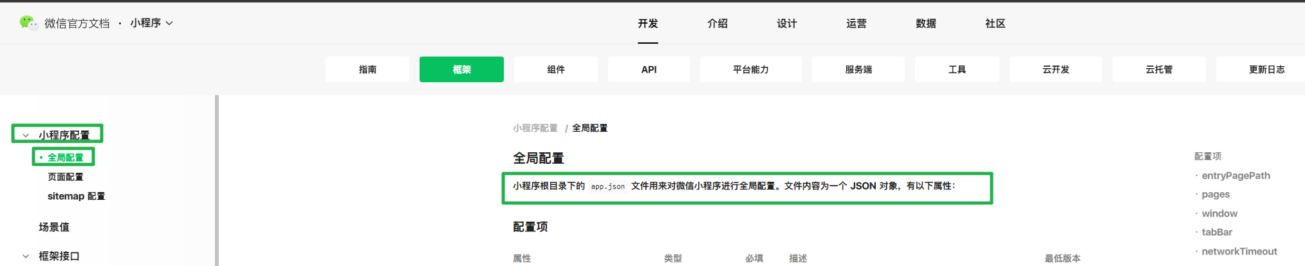Click the 最低版本 table column header
Image resolution: width=1305 pixels, height=266 pixels.
click(1062, 258)
